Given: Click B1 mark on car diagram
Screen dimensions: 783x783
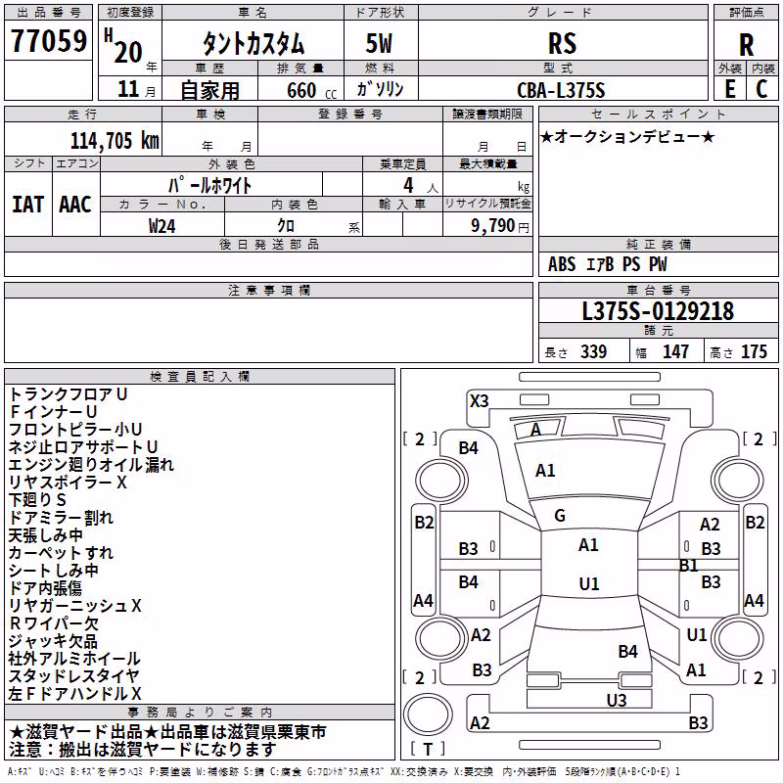Looking at the screenshot, I should (689, 566).
